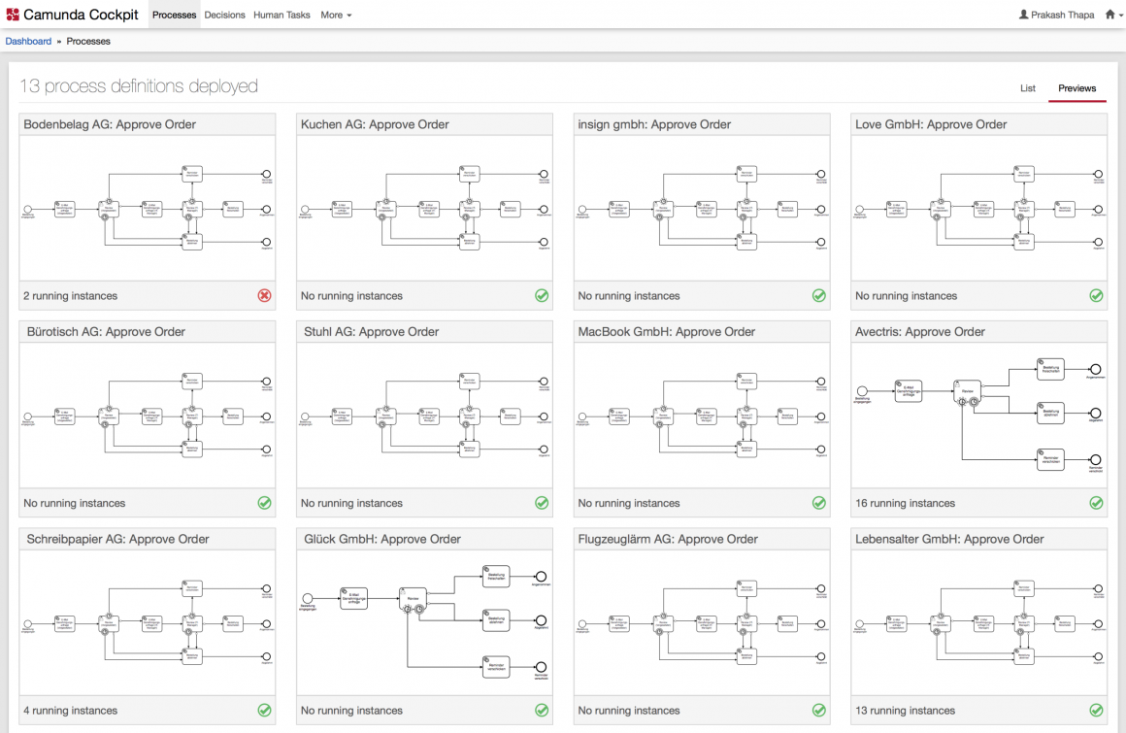Click 'No running instances' under MacBook GmbH
1126x733 pixels.
[x=628, y=503]
